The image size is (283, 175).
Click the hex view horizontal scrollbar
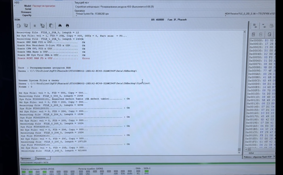point(261,150)
